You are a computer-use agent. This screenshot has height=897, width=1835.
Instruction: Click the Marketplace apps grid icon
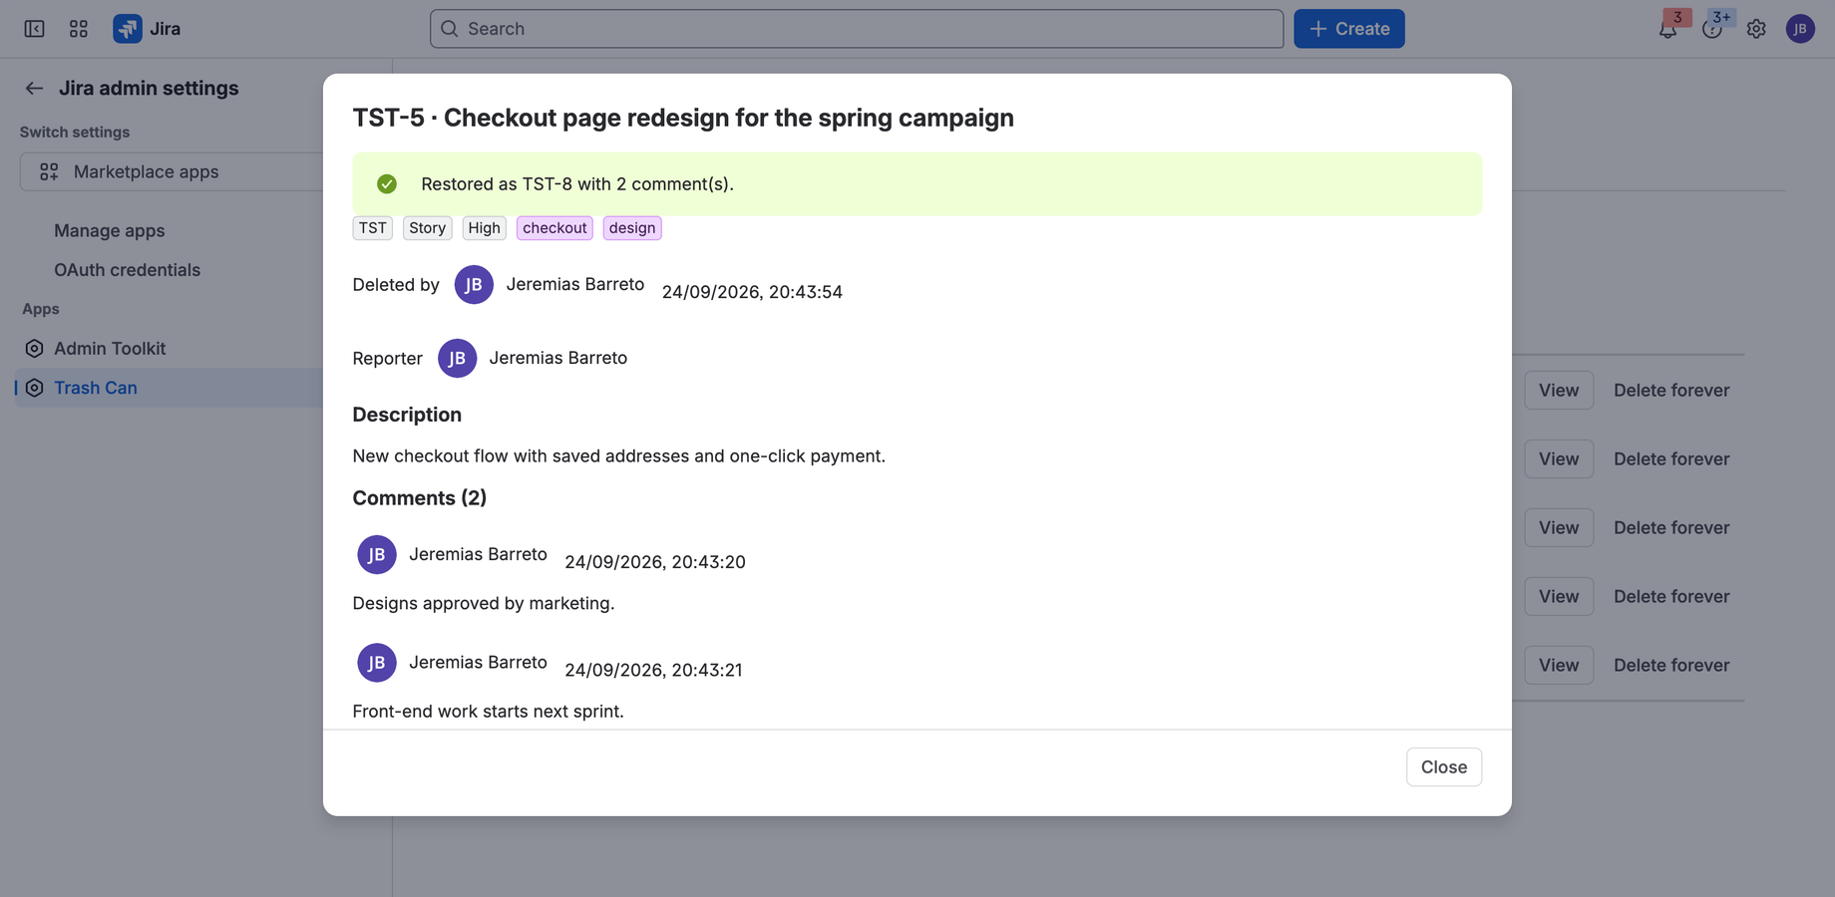point(49,172)
